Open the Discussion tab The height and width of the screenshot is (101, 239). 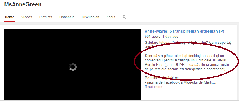[x=90, y=17]
